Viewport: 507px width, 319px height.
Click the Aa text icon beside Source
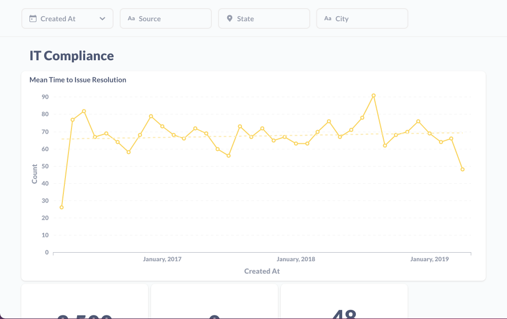point(131,19)
